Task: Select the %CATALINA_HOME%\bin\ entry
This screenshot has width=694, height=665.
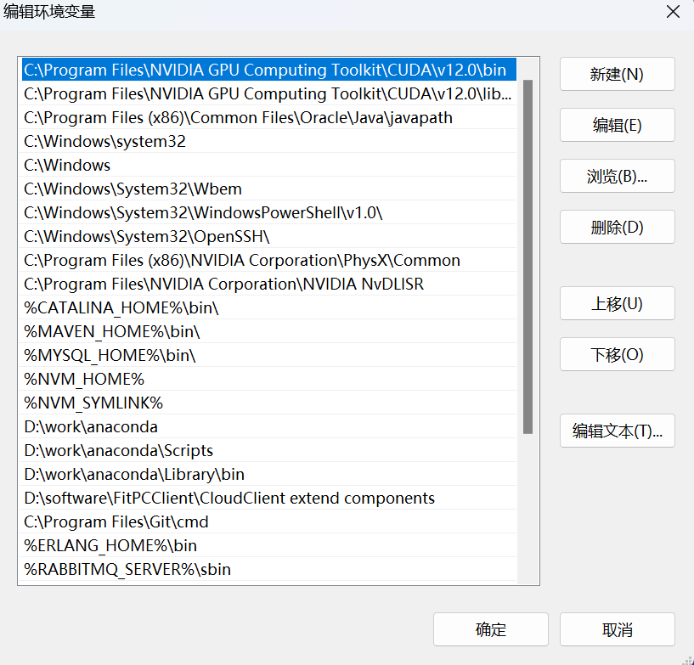Action: coord(269,307)
